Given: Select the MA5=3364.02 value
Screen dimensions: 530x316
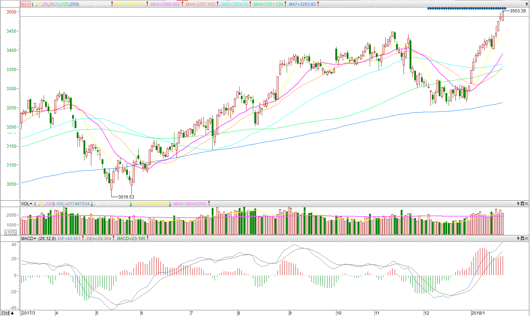Looking at the screenshot, I should [x=234, y=4].
